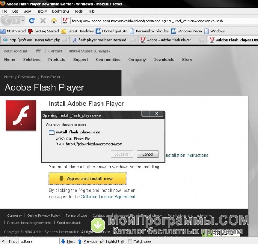Viewport: 258px width, 244px height.
Task: Close the Opening install_flash_player.exe dialog
Action: click(156, 114)
